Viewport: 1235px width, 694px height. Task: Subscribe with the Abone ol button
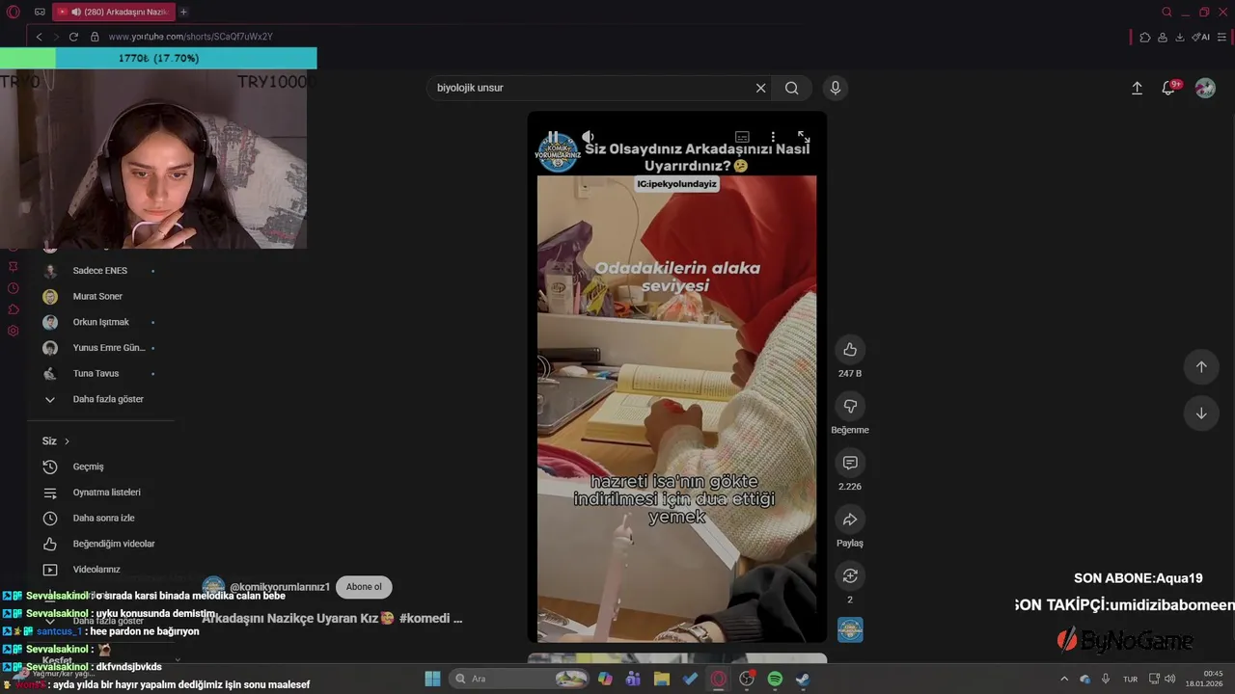coord(364,587)
